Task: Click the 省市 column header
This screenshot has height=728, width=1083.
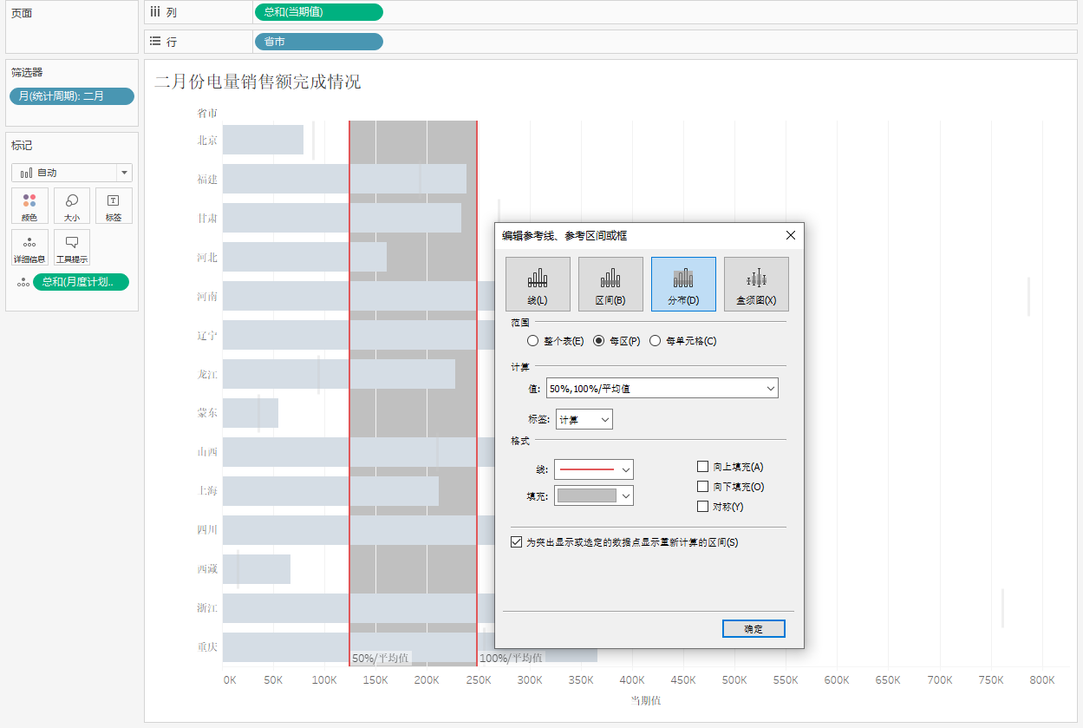Action: pos(207,113)
